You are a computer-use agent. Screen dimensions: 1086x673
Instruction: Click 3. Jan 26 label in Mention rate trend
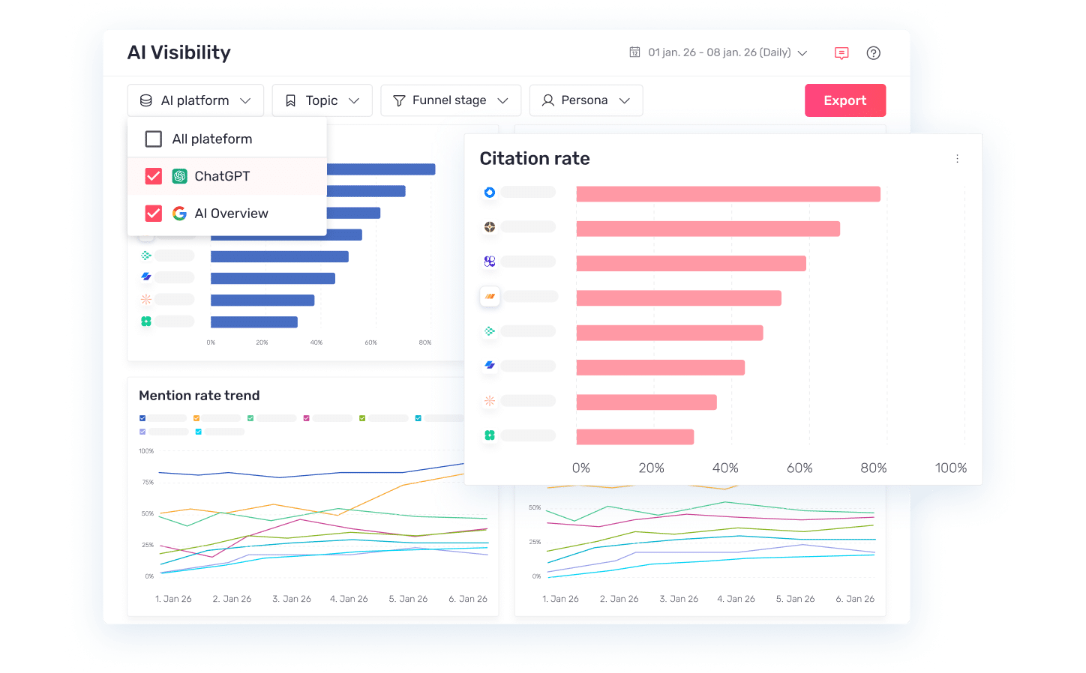pyautogui.click(x=292, y=599)
